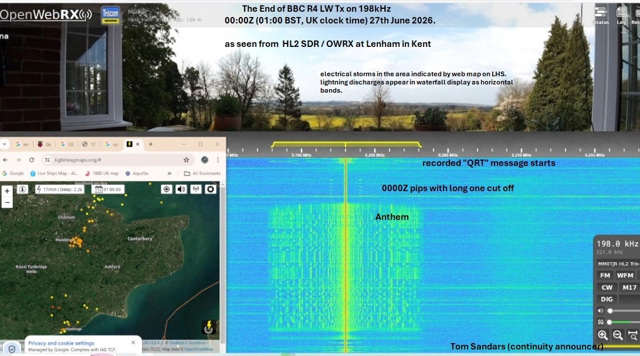
Task: Zoom waterfall fully to passband
Action: coord(633,335)
